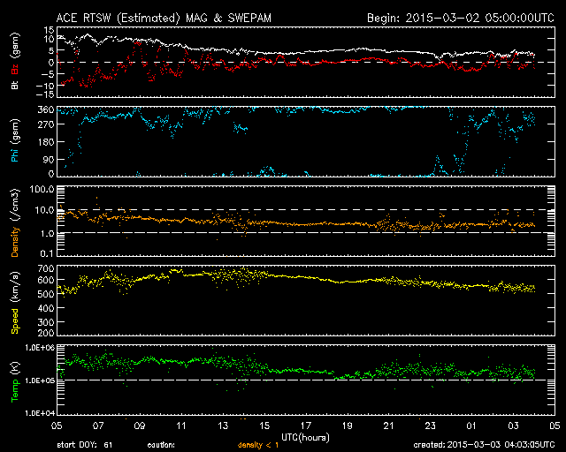
Task: Select the 03 hour tick label
Action: click(513, 426)
